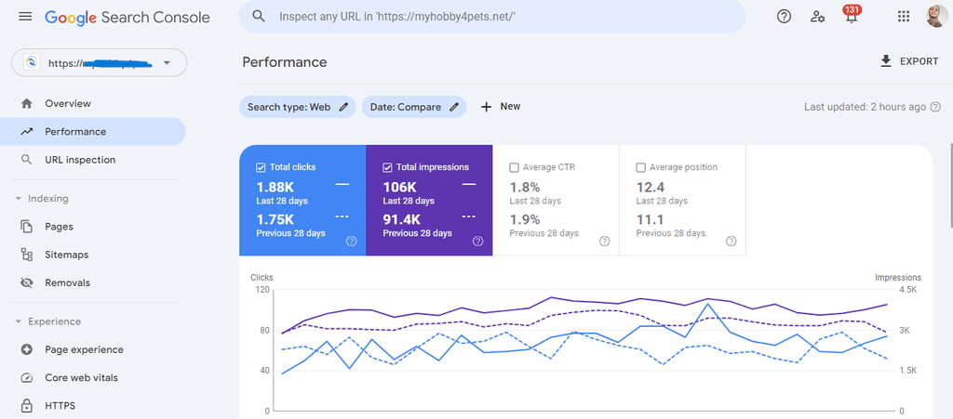Click the download icon beside EXPORT
This screenshot has height=419, width=953.
886,61
